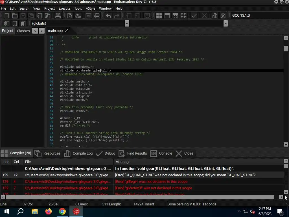This screenshot has height=217, width=289.
Task: Open the View menu
Action: coord(37,8)
